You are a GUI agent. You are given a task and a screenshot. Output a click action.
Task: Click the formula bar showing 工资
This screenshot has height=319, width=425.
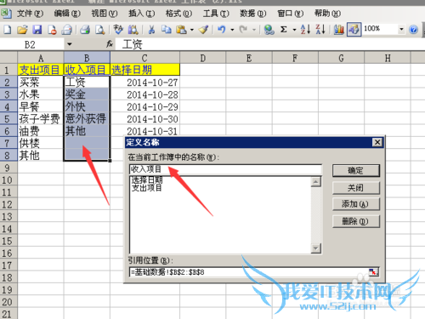point(269,44)
